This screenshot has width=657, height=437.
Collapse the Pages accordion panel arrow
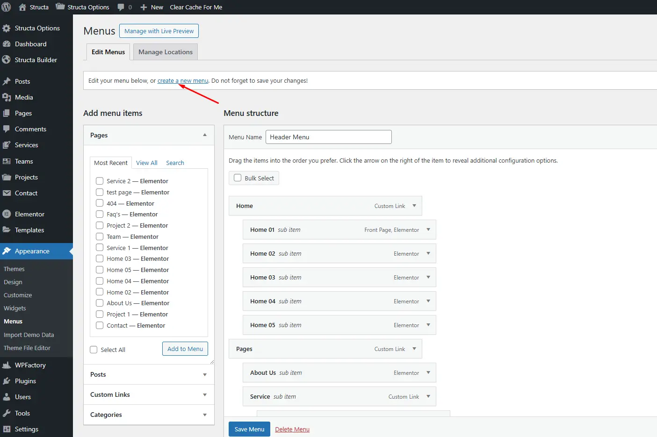205,135
